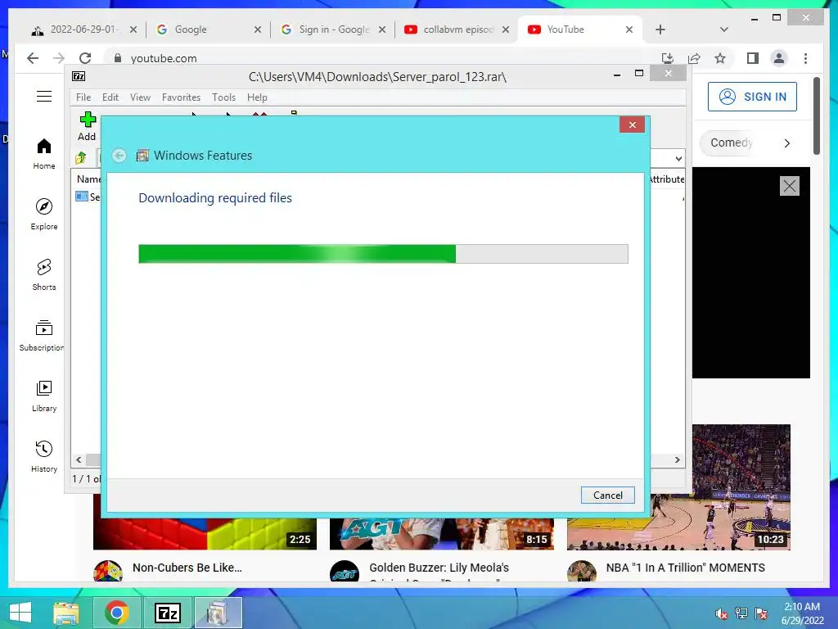Open the YouTube hamburger menu

tap(44, 97)
